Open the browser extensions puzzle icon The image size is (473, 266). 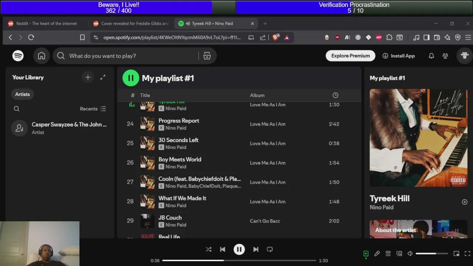coord(389,37)
